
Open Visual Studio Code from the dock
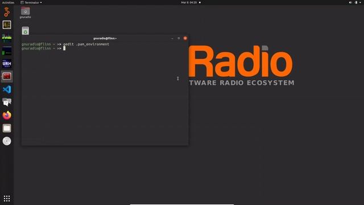pyautogui.click(x=7, y=89)
